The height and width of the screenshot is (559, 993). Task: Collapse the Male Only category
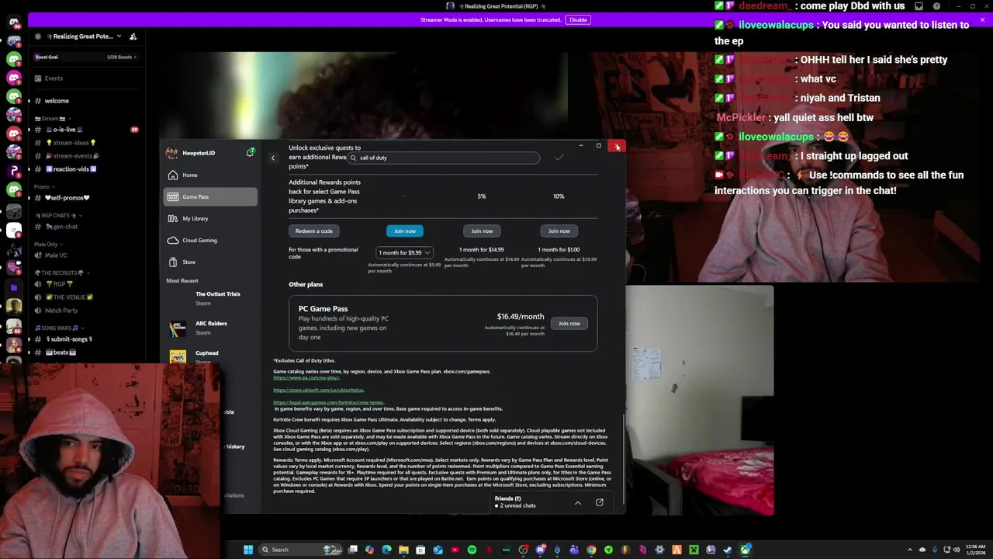48,245
